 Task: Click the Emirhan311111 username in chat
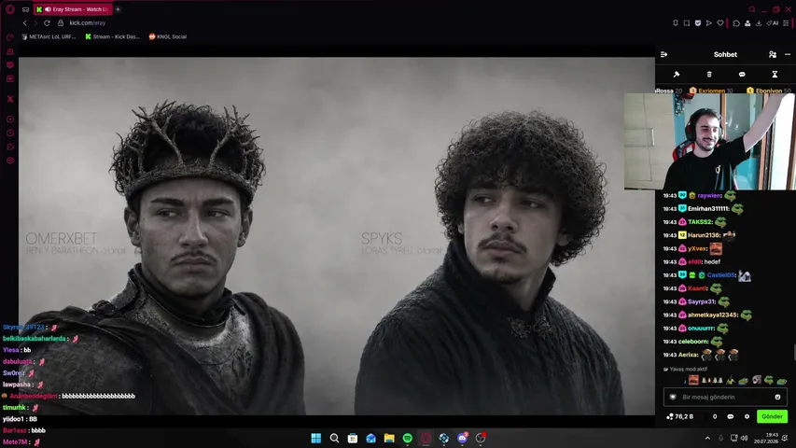(x=708, y=209)
